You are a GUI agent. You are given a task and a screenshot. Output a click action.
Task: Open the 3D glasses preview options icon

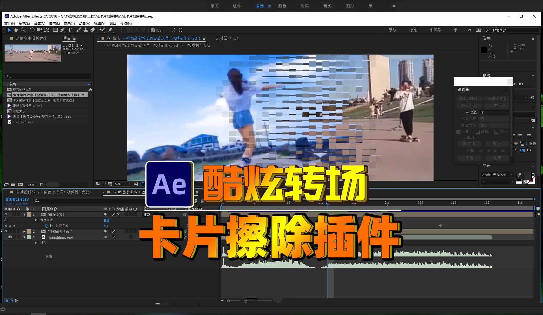110,184
